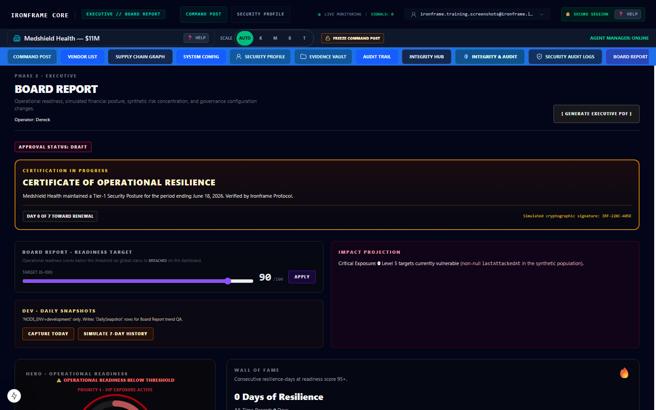Switch scale to B
Screen dimensions: 656x410
click(x=290, y=38)
